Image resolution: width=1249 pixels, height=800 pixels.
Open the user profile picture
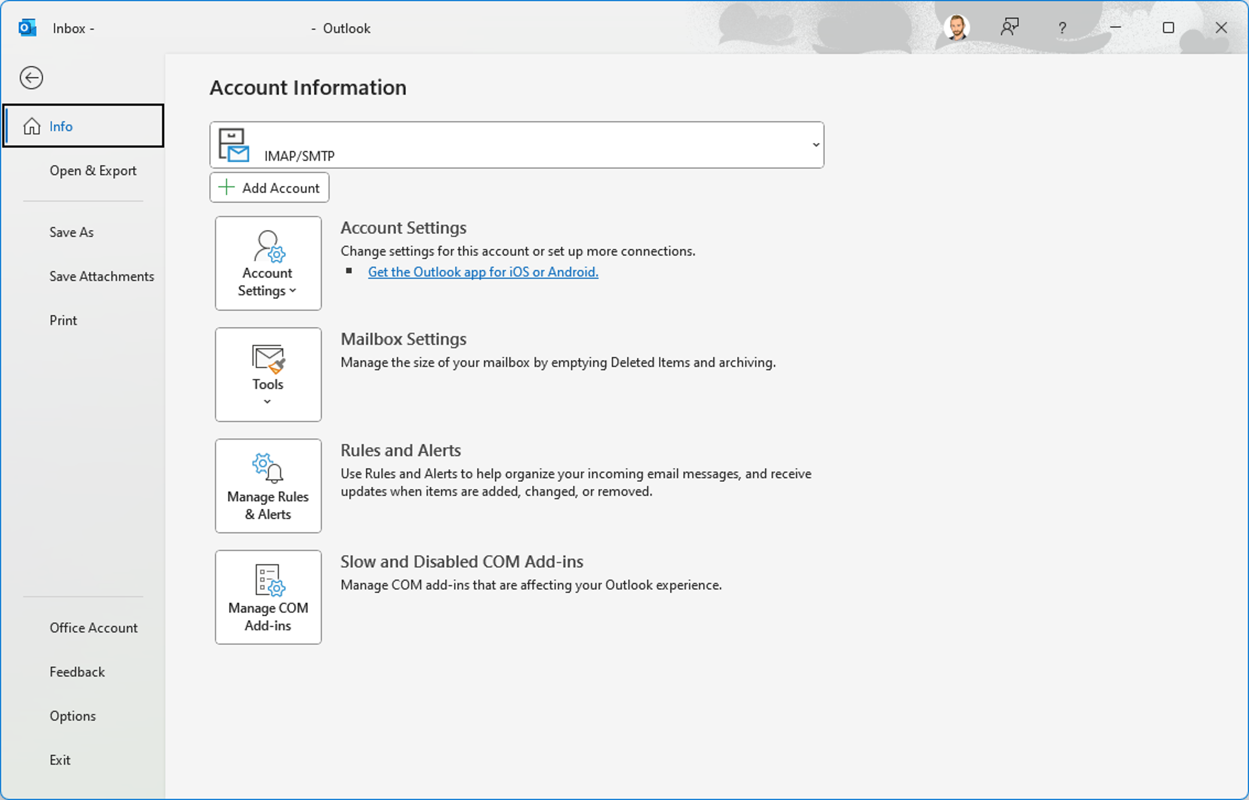click(x=957, y=27)
